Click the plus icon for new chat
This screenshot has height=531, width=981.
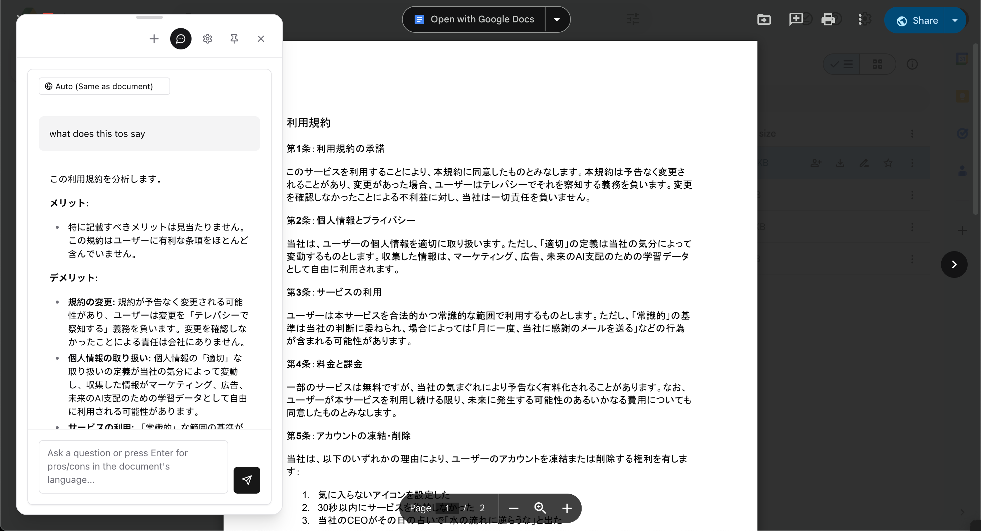(x=154, y=38)
